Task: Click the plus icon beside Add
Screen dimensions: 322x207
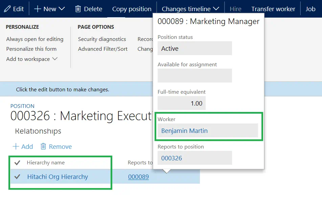Action: [16, 146]
